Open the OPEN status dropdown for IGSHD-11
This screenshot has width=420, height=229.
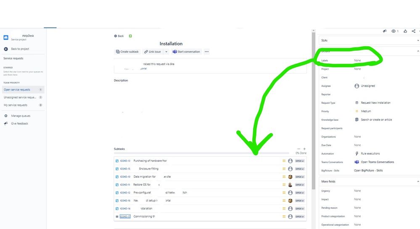tap(299, 185)
